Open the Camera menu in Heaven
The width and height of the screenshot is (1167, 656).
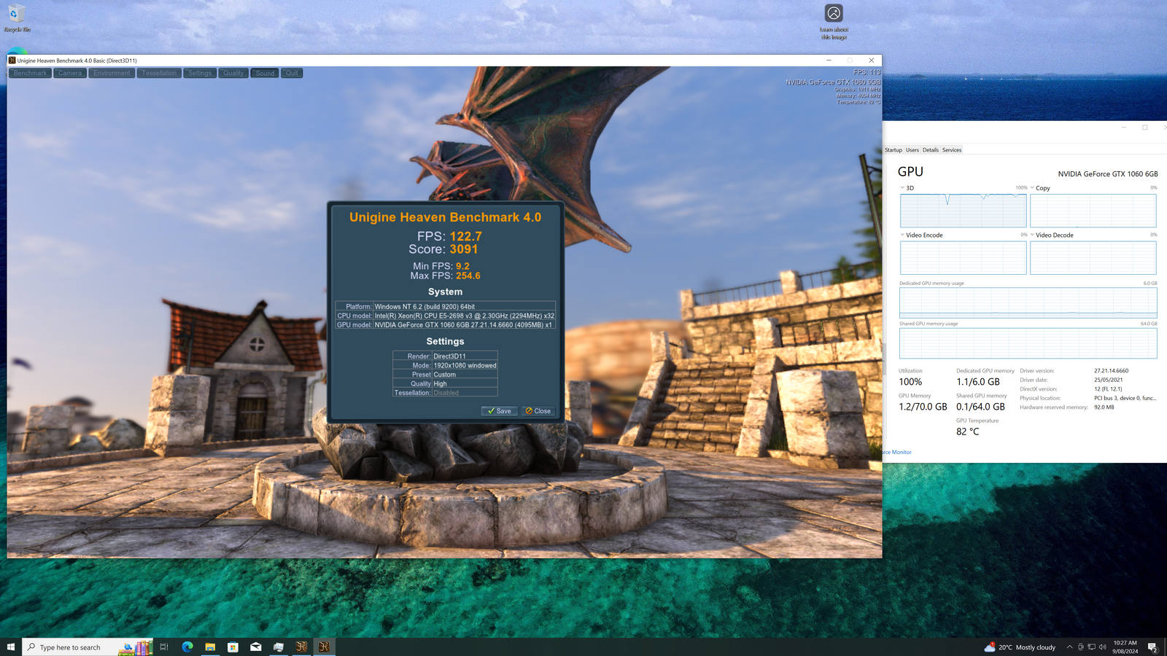pos(70,73)
